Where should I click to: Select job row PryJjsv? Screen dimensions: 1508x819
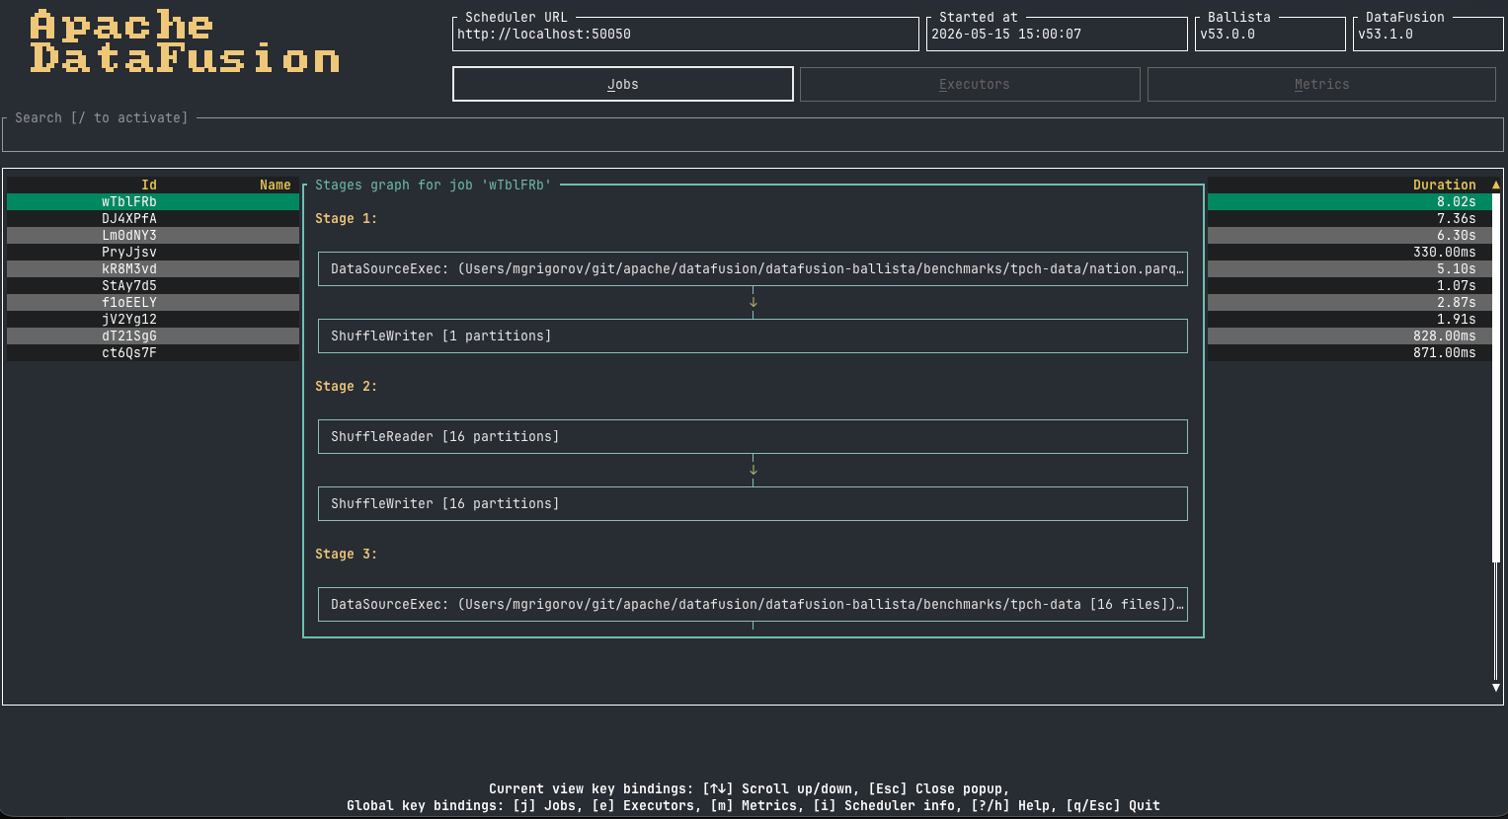pyautogui.click(x=153, y=252)
